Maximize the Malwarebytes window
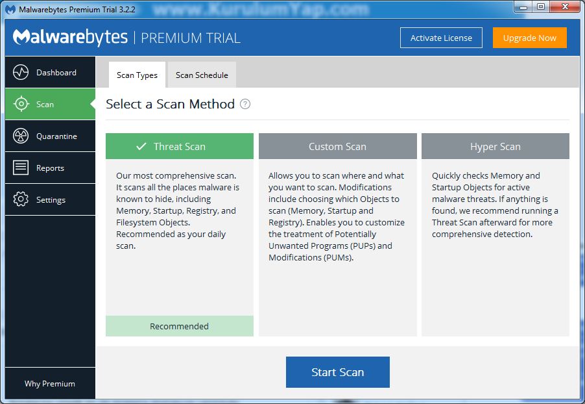 541,6
